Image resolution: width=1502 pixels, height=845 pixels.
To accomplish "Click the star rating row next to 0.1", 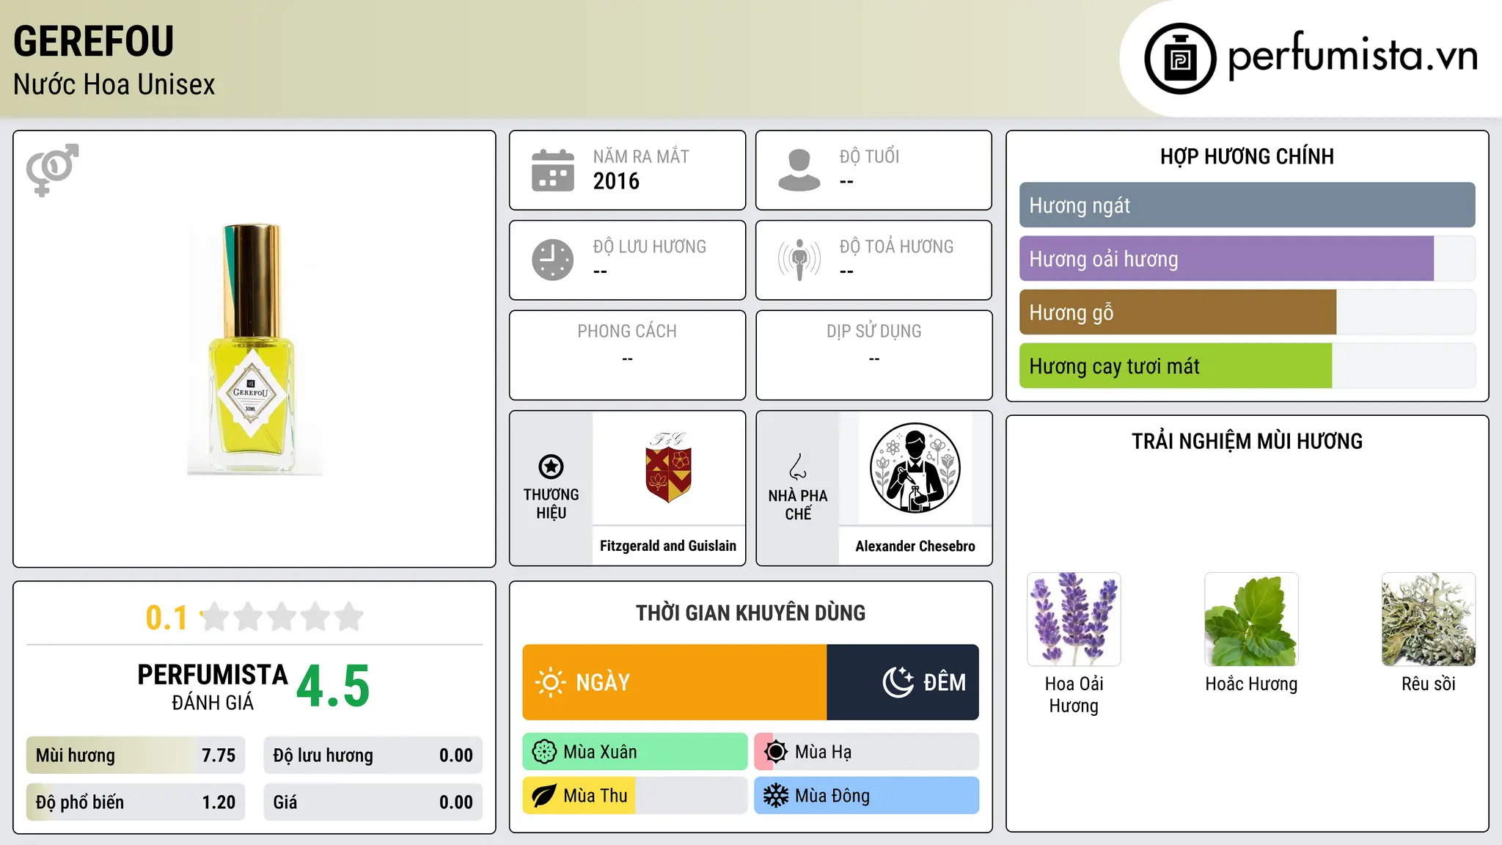I will pyautogui.click(x=282, y=617).
